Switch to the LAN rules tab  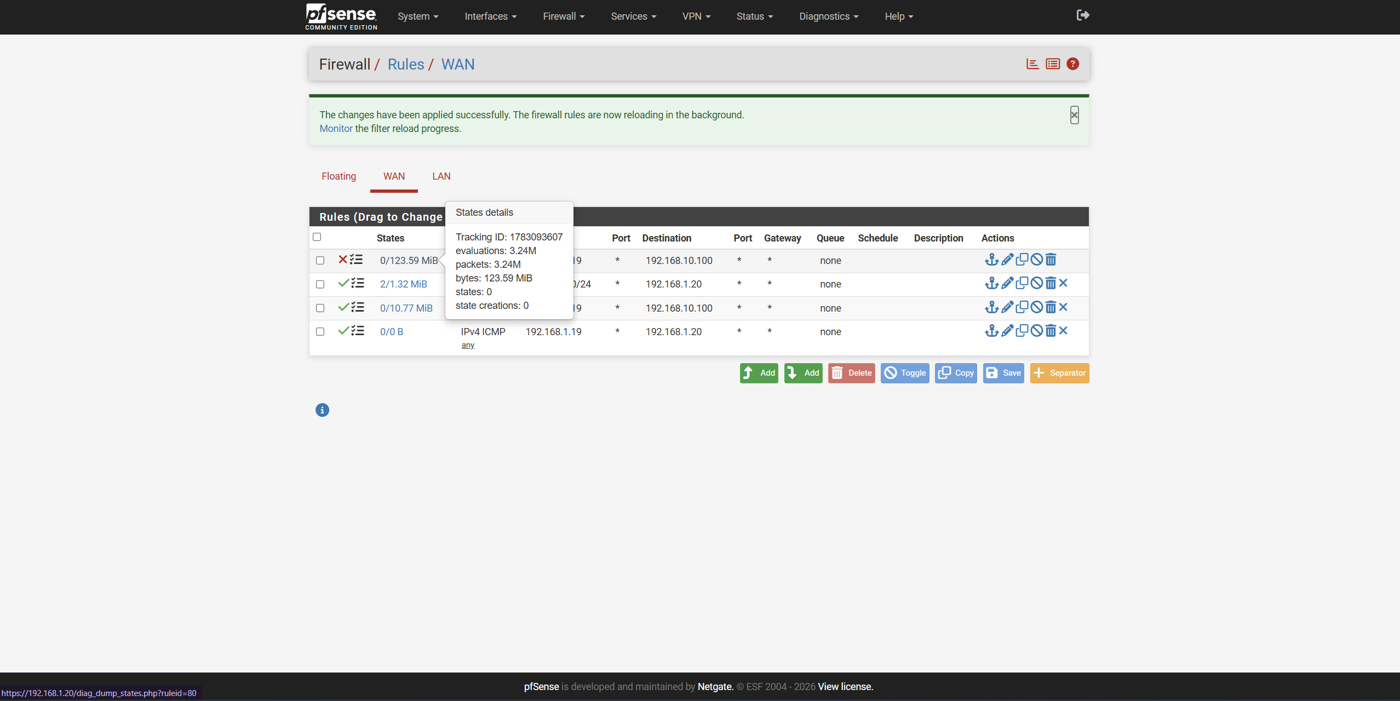click(x=441, y=176)
